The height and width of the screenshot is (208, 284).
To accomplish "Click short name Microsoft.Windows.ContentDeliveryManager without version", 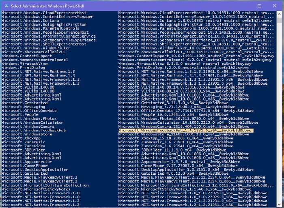I will coord(47,17).
